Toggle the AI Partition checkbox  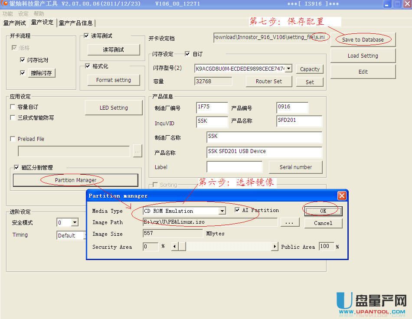(x=237, y=210)
